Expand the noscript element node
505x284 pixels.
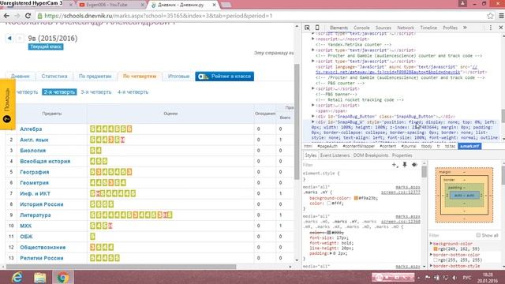[x=312, y=39]
